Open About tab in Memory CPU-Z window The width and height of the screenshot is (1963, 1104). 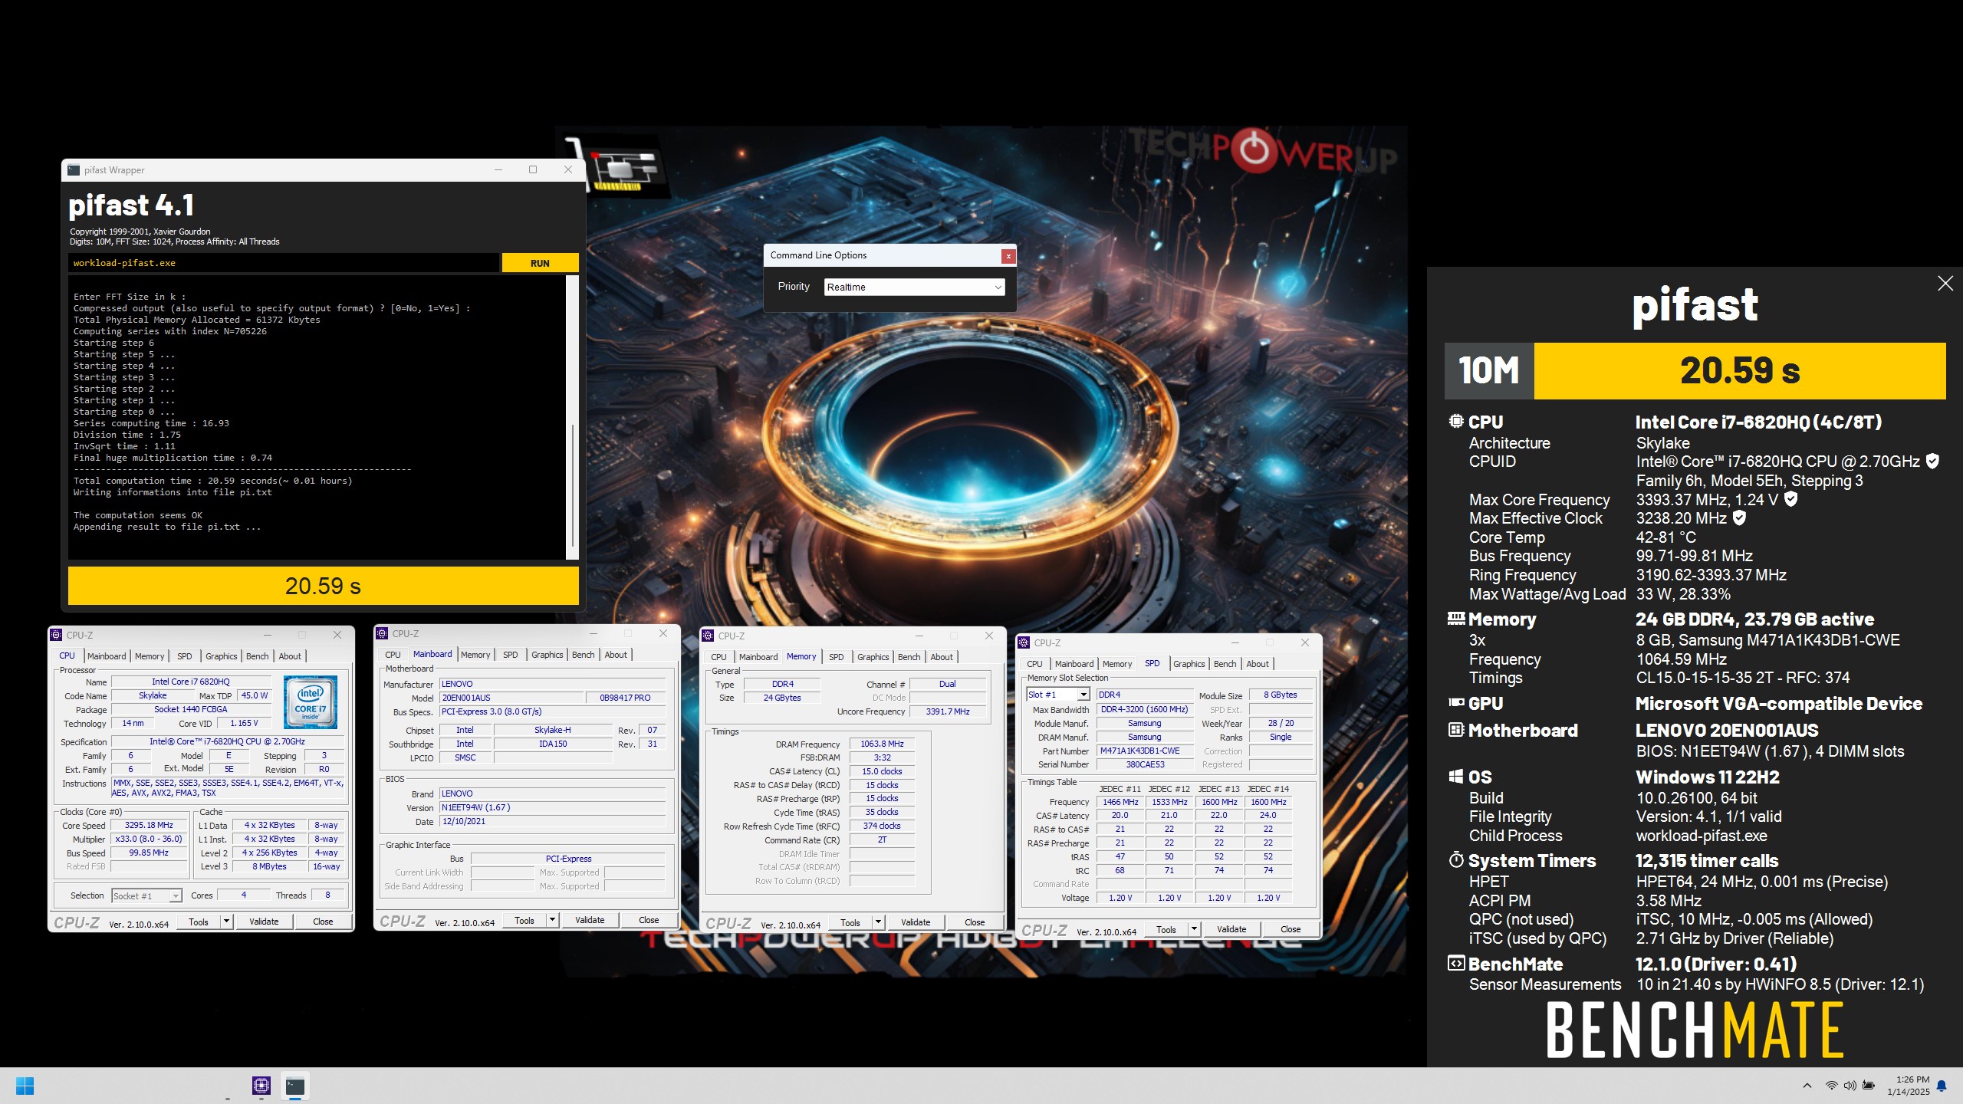point(942,657)
